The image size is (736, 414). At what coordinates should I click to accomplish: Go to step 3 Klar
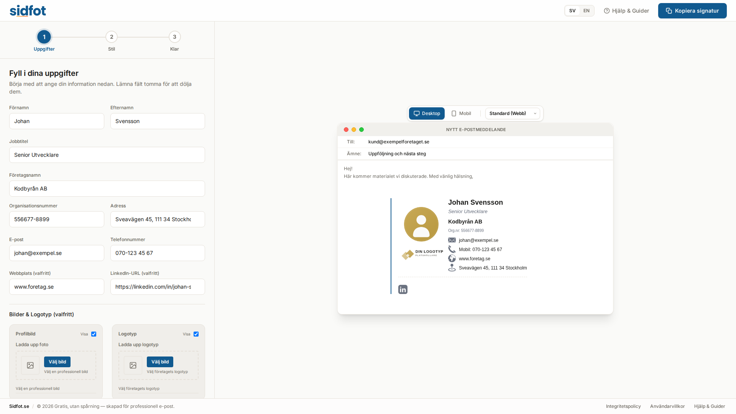coord(174,37)
